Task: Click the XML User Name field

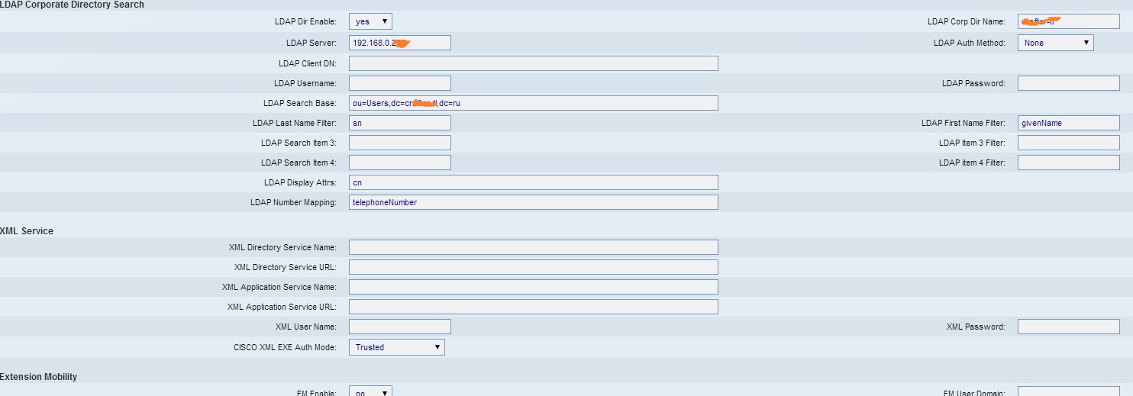Action: coord(399,327)
